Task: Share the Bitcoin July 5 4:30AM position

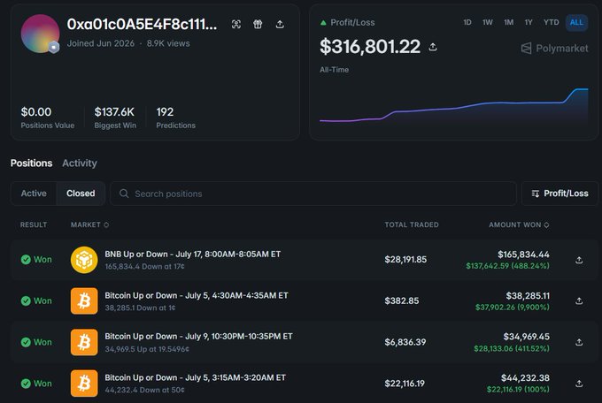Action: point(579,301)
